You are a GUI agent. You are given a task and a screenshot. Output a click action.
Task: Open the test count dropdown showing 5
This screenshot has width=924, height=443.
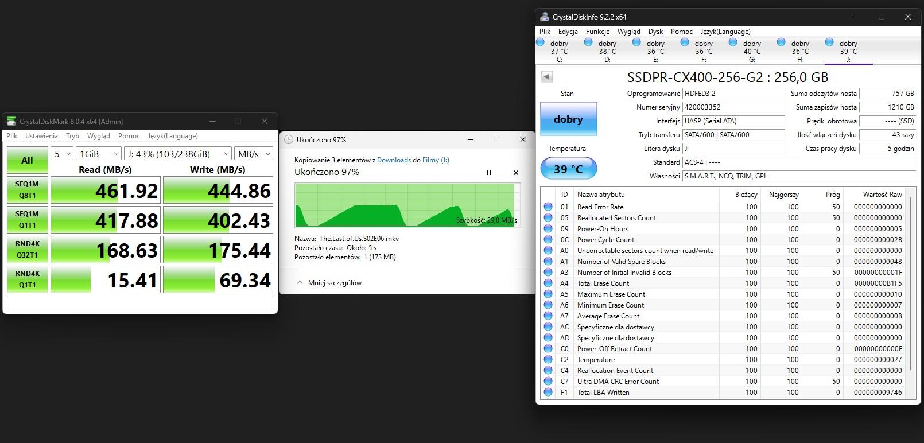[x=62, y=154]
